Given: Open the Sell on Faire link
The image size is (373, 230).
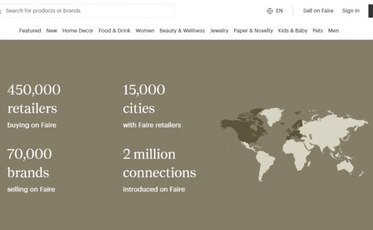Looking at the screenshot, I should (x=318, y=10).
